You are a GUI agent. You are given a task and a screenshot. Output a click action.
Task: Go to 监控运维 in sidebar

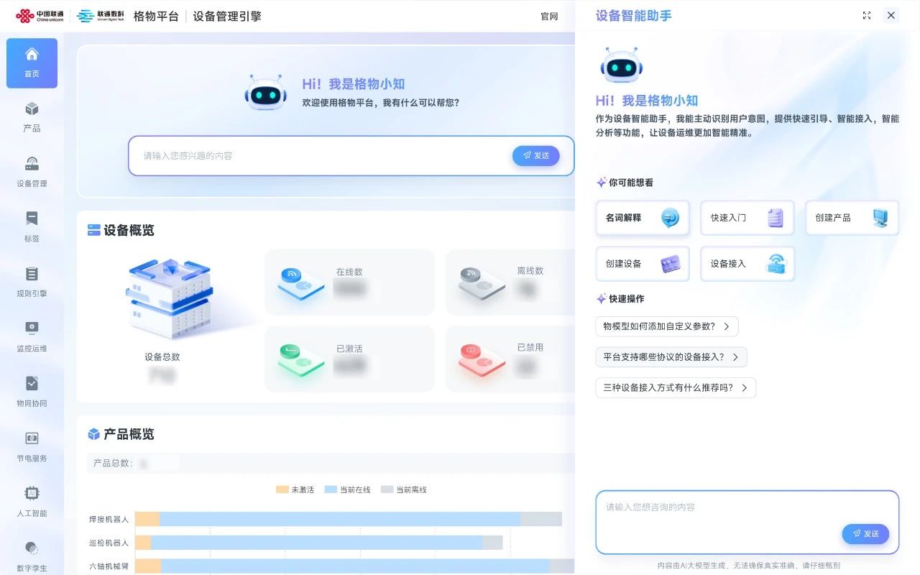click(32, 336)
